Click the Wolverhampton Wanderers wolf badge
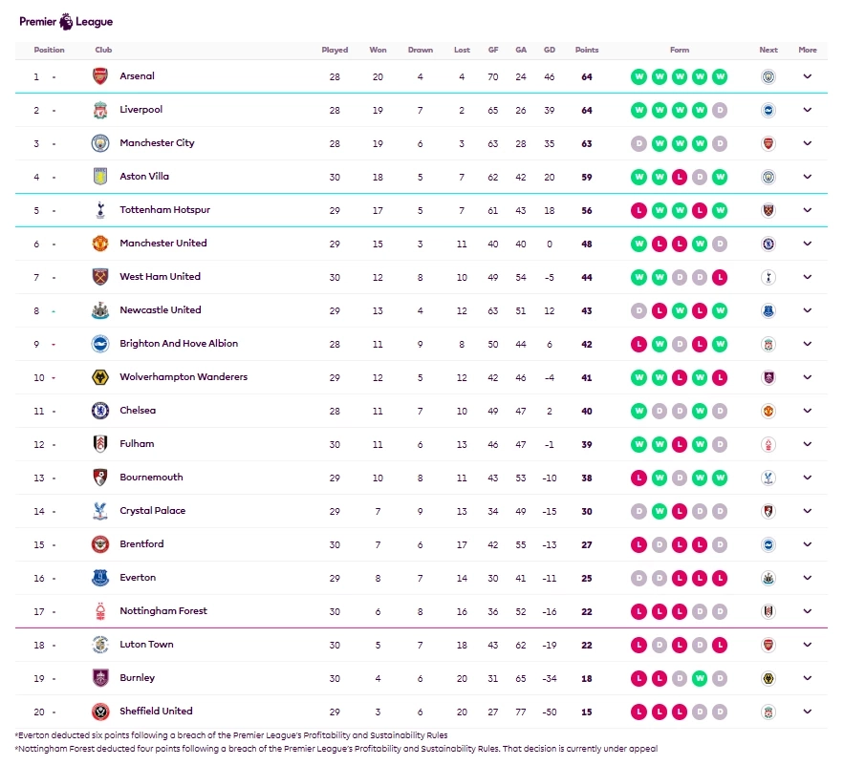The height and width of the screenshot is (765, 844). coord(100,377)
